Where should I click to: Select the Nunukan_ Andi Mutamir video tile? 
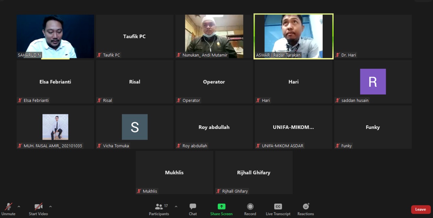coord(214,36)
